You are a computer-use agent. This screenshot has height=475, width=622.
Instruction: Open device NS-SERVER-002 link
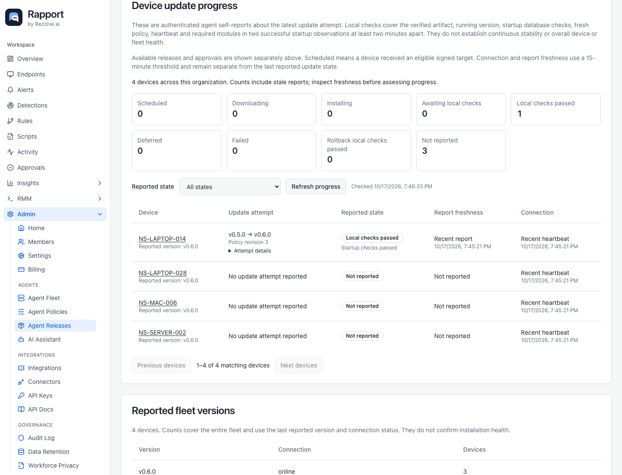point(162,332)
